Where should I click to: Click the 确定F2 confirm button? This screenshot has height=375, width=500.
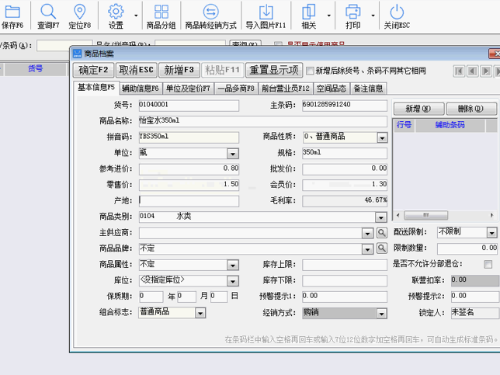coord(93,70)
